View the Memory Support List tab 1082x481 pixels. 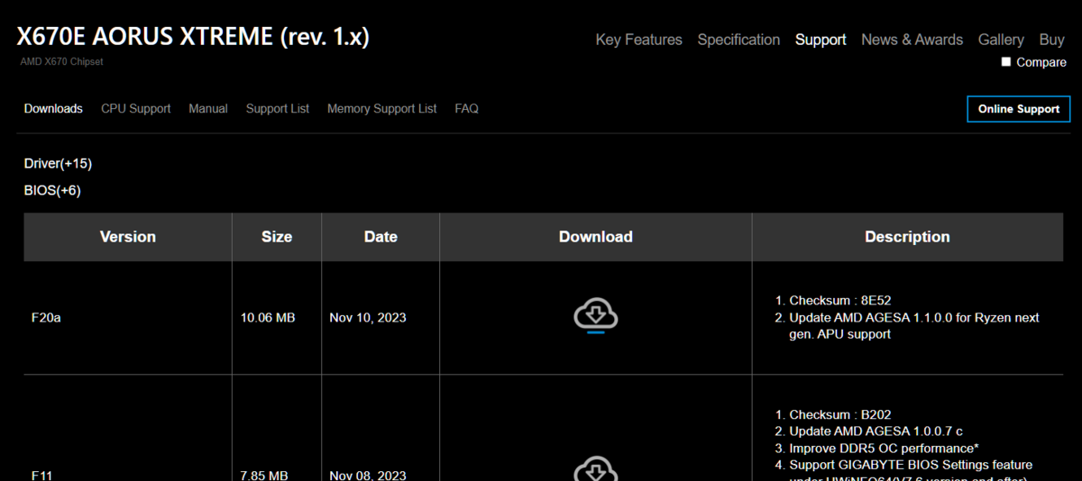coord(381,108)
